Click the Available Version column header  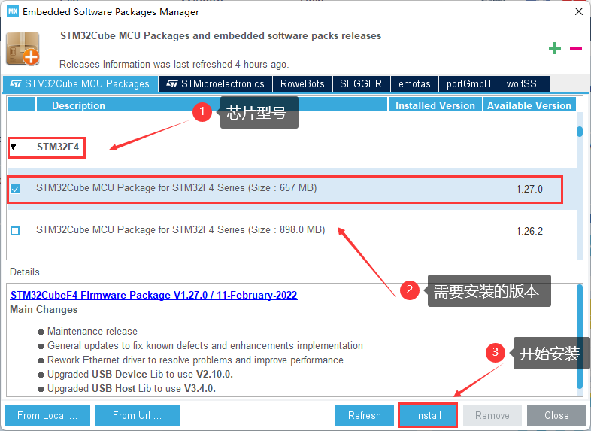(x=529, y=105)
